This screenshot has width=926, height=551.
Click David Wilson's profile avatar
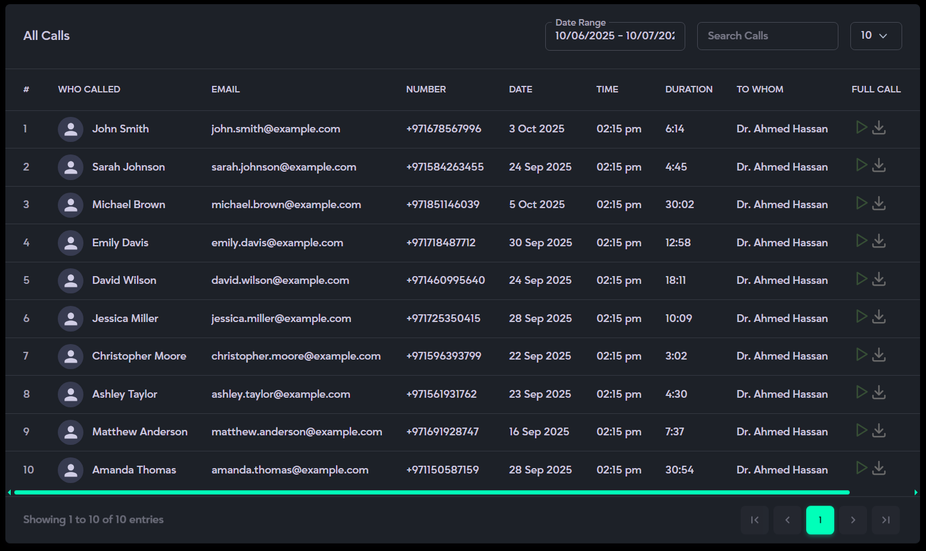tap(70, 280)
